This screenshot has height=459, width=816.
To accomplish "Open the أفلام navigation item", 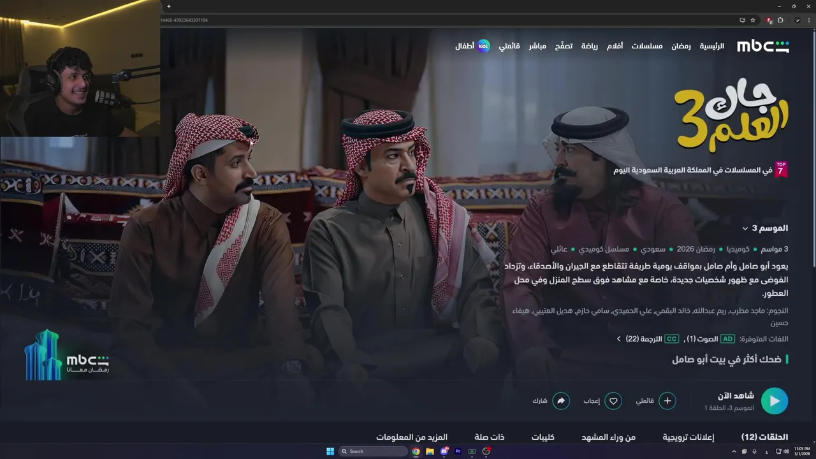I will pyautogui.click(x=615, y=46).
